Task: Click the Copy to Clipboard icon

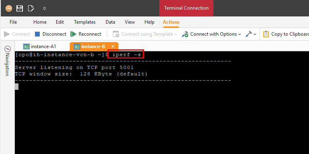Action: point(266,34)
